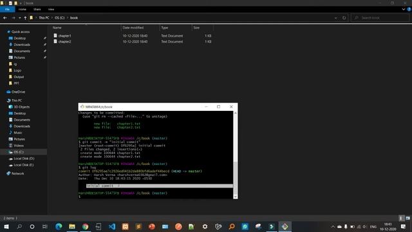This screenshot has width=412, height=232.
Task: Launch Microsoft Edge from the taskbar
Action: pyautogui.click(x=59, y=226)
